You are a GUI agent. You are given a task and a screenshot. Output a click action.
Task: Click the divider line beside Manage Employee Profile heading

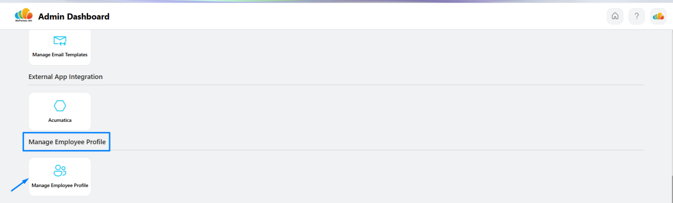tap(377, 150)
